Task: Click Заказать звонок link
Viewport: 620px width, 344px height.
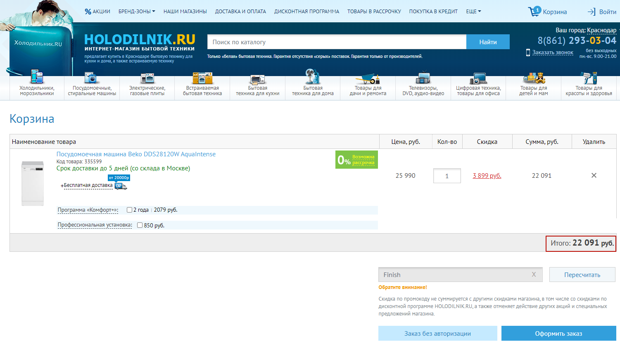Action: [x=553, y=53]
